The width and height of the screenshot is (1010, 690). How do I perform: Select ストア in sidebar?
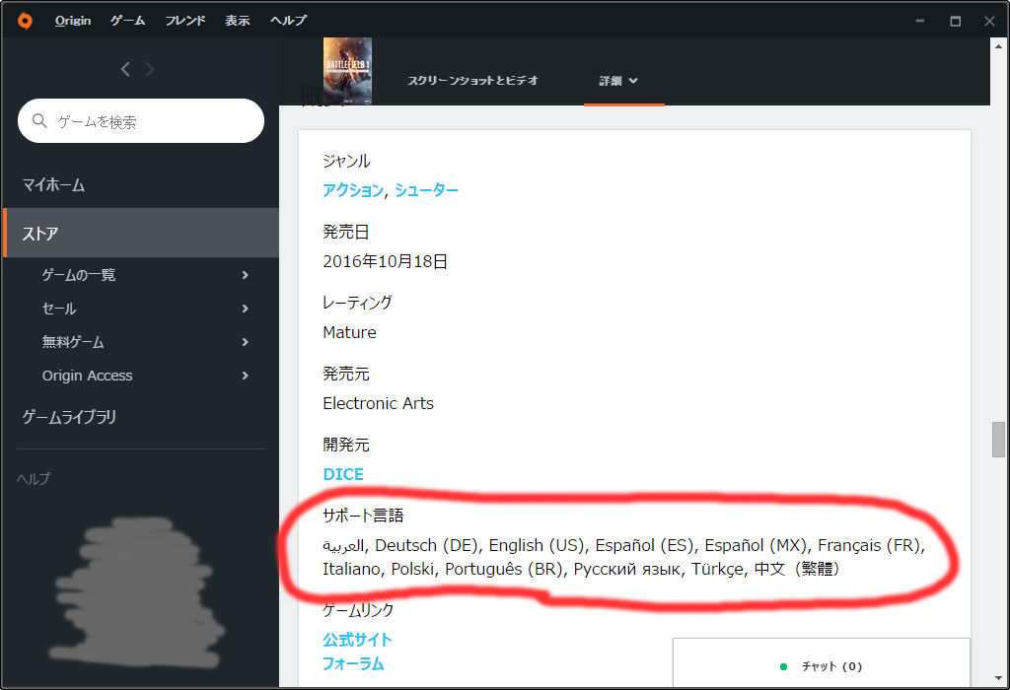click(141, 233)
